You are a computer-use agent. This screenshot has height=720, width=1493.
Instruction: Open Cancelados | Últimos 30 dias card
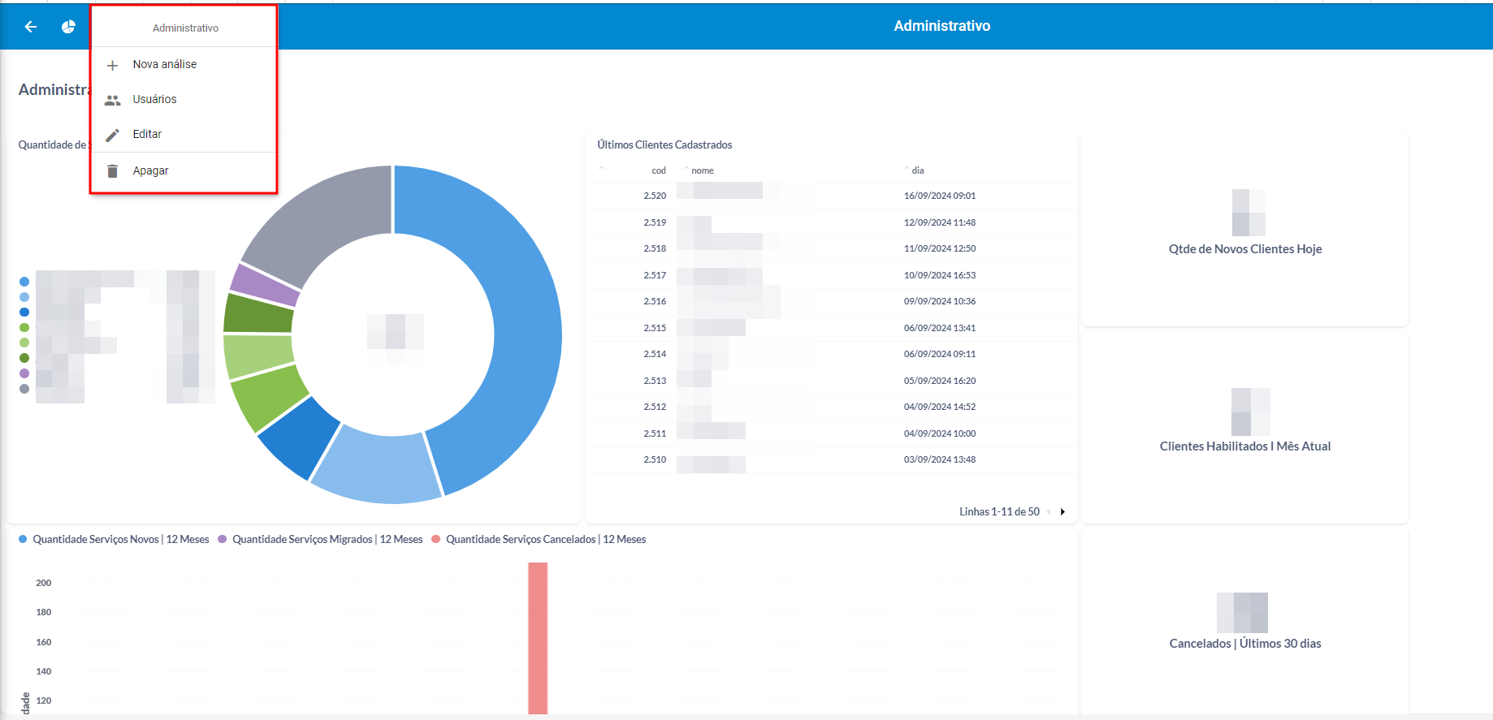point(1245,623)
